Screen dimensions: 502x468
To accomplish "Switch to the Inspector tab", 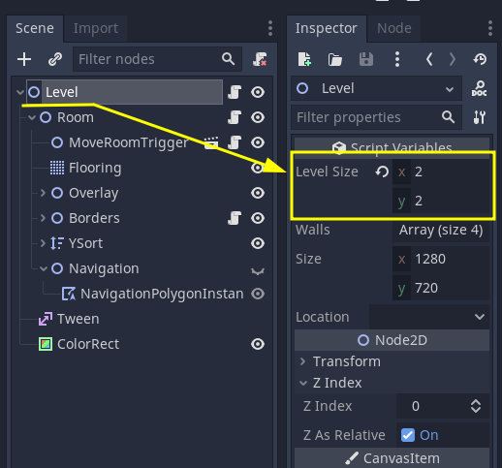I will [327, 28].
